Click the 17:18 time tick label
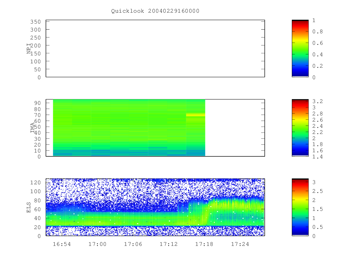 pos(204,244)
